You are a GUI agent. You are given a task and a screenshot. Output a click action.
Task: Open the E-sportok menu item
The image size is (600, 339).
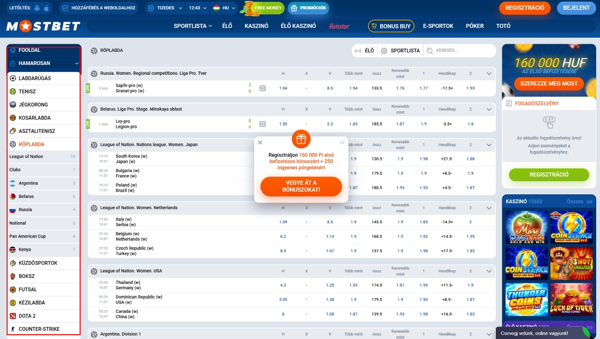pos(438,26)
